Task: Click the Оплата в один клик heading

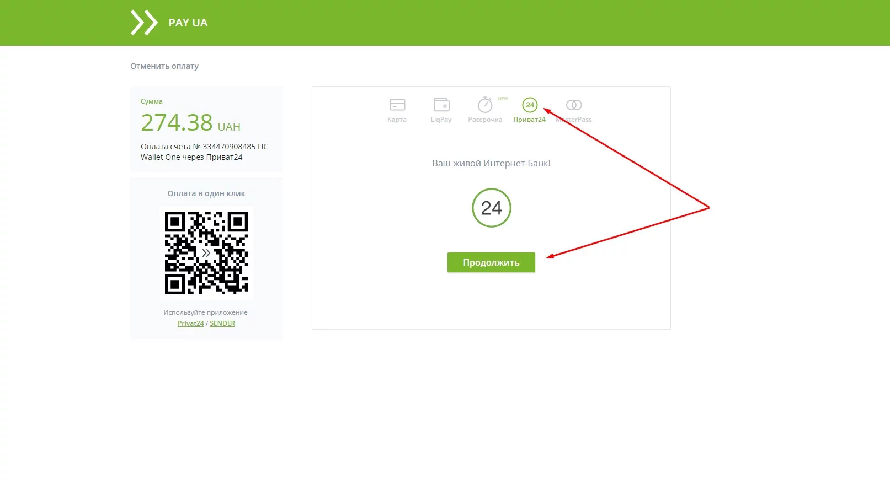Action: coord(206,193)
